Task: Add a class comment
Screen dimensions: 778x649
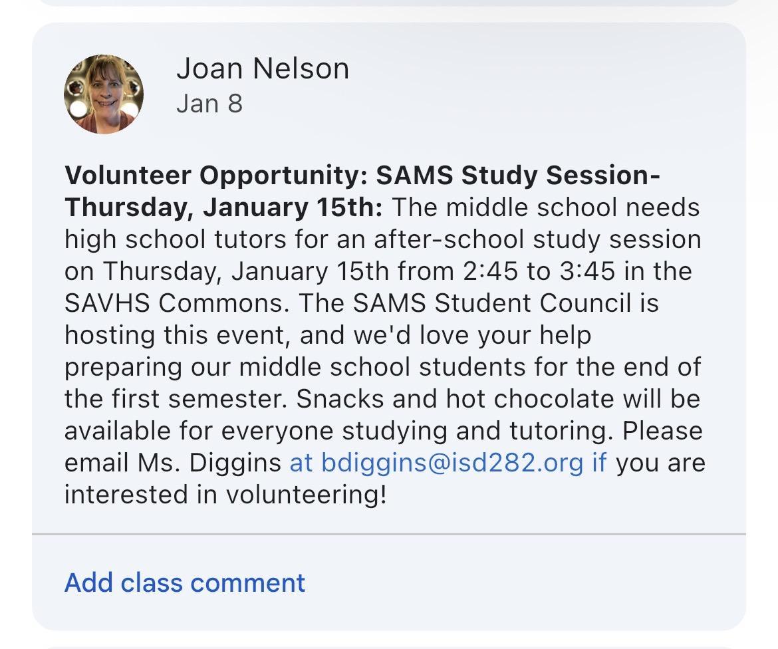Action: (185, 583)
